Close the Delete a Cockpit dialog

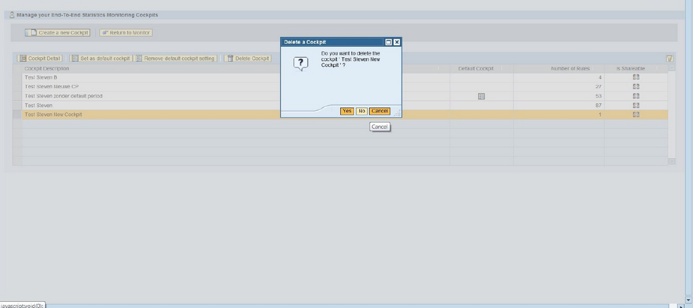click(397, 42)
